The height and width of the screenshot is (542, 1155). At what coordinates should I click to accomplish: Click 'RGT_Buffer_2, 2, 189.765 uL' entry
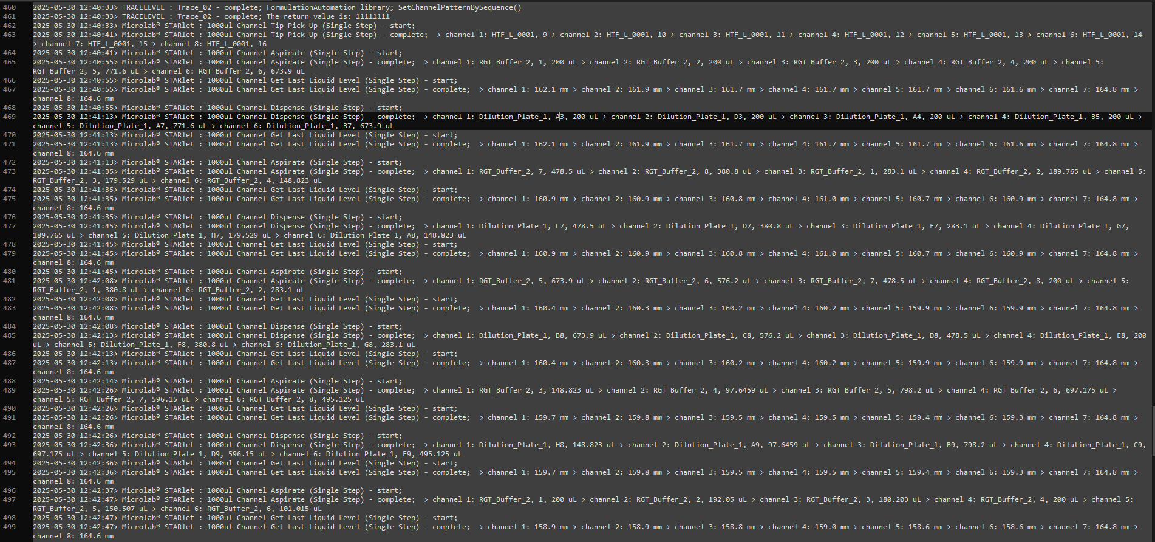coord(1034,171)
